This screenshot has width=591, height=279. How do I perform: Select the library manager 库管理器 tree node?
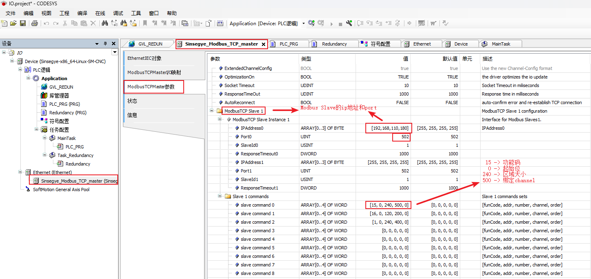[x=59, y=96]
